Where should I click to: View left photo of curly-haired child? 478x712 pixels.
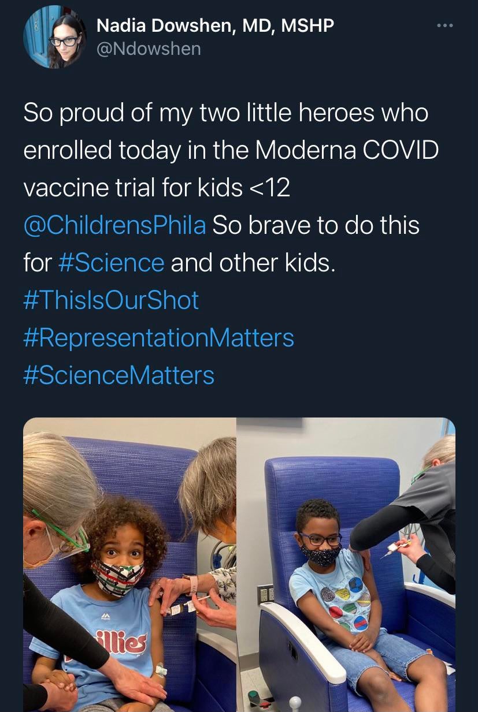pyautogui.click(x=129, y=565)
